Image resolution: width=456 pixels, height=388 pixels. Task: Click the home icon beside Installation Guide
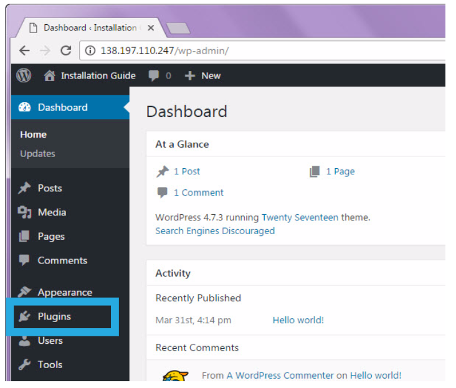tap(50, 75)
